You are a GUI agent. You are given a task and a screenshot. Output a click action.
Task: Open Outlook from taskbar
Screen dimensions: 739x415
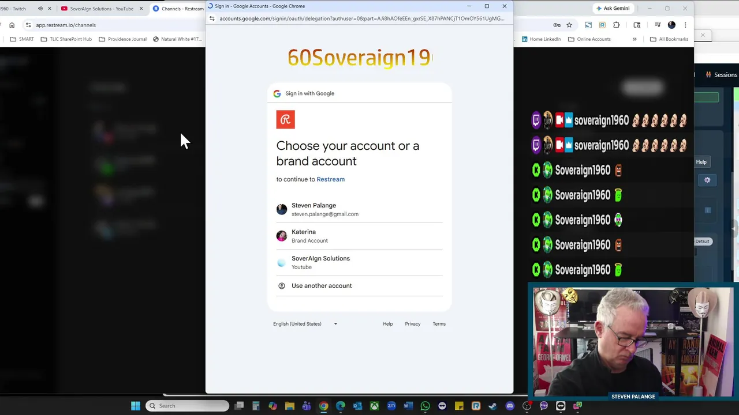point(357,406)
